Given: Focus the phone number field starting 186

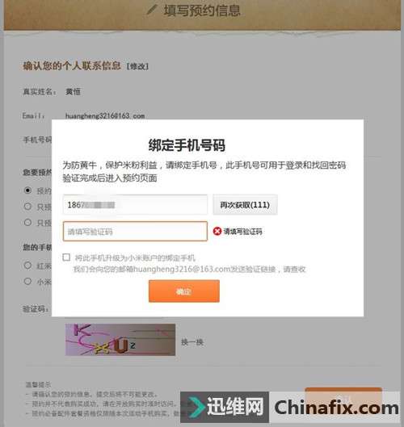Looking at the screenshot, I should pos(135,204).
